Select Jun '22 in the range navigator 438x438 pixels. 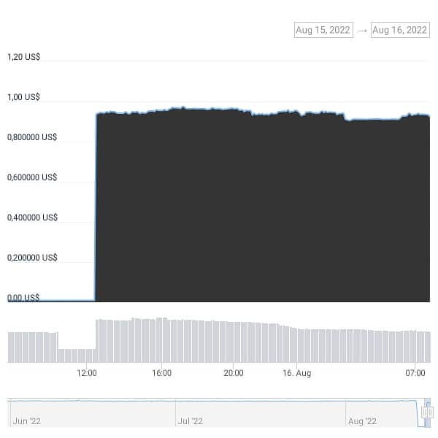27,421
